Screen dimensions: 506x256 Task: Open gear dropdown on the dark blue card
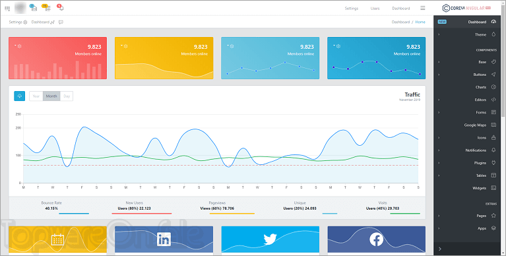pyautogui.click(x=336, y=46)
